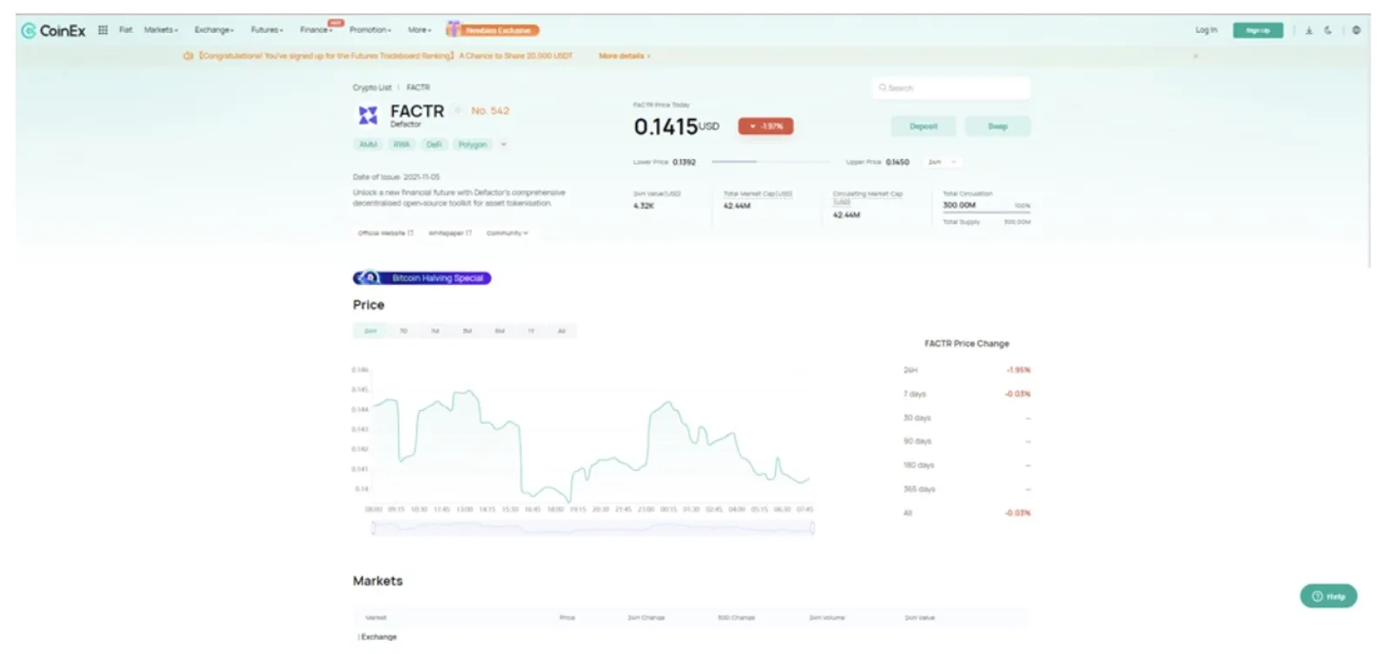Select the 7D chart range tab

(403, 331)
